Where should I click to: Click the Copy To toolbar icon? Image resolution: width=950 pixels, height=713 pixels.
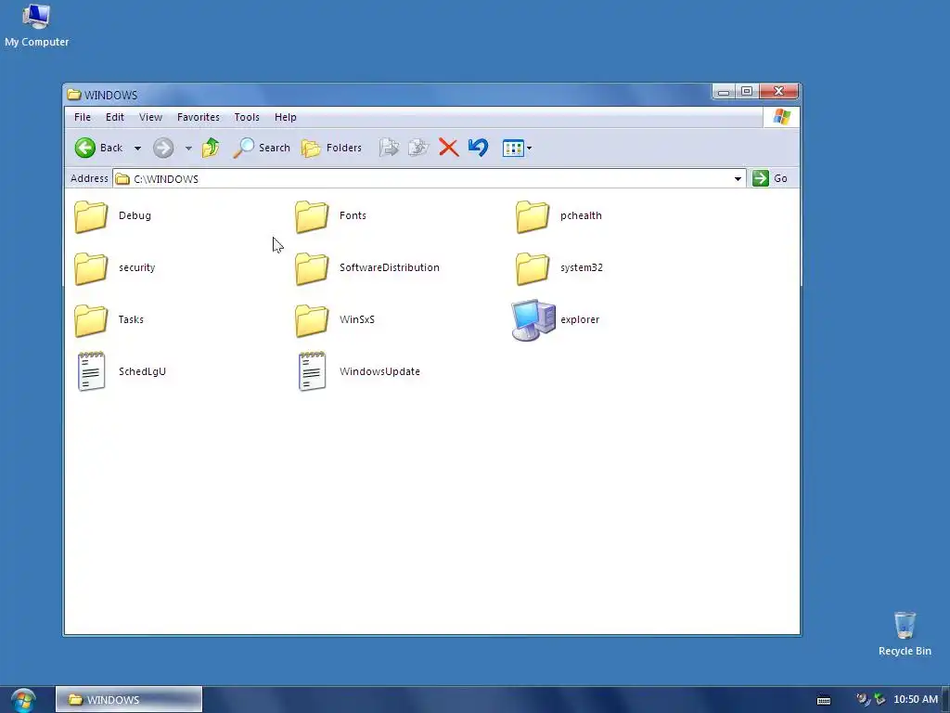click(418, 148)
